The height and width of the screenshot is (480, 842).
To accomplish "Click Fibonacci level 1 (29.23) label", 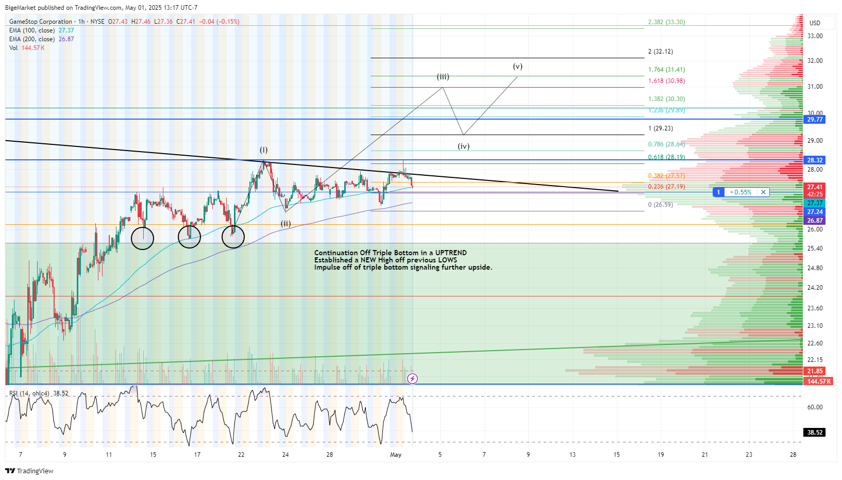I will pyautogui.click(x=660, y=128).
